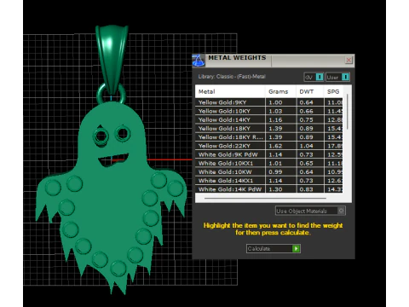Click the Metal Weights flask icon
Screen dimensions: 409x307
[199, 61]
